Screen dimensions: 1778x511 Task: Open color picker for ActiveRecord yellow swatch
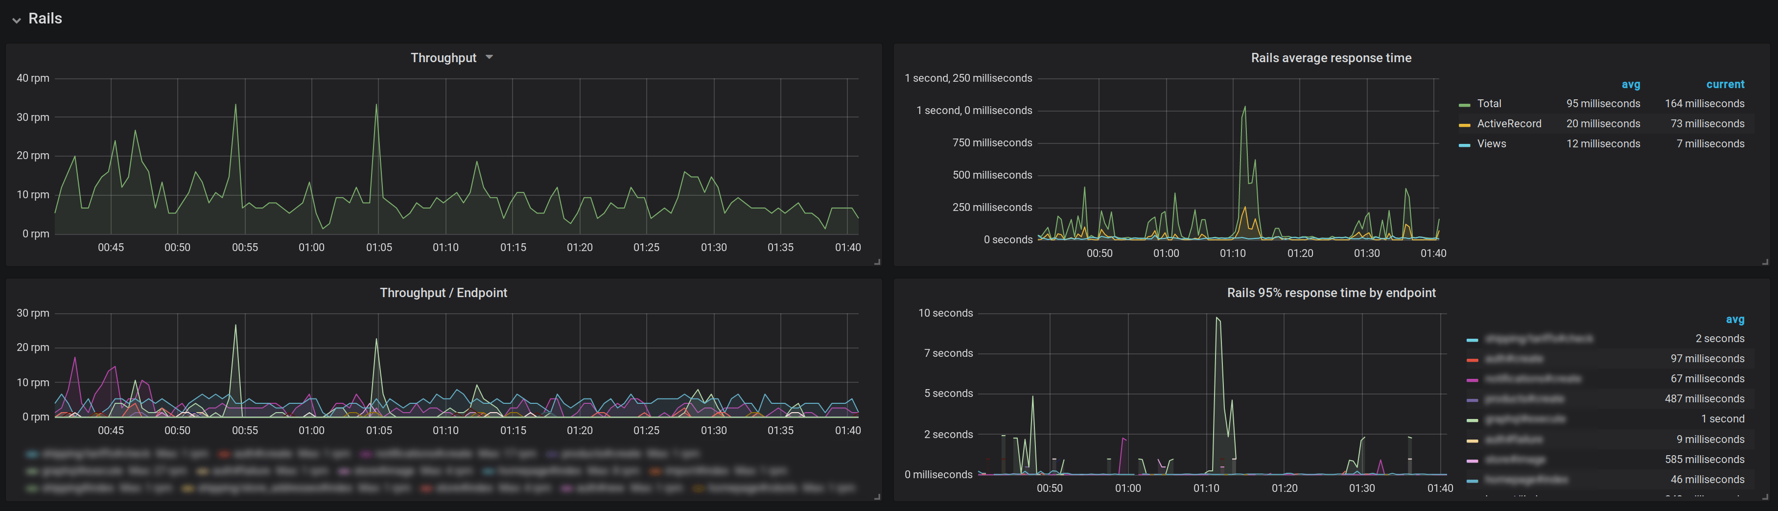point(1464,125)
